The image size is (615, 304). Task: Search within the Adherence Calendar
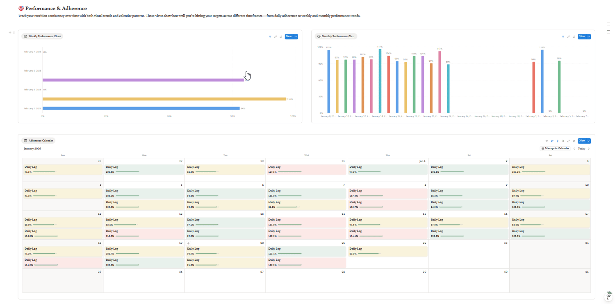(563, 141)
